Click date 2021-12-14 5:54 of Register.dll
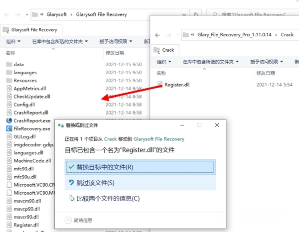The width and height of the screenshot is (299, 232). [274, 85]
